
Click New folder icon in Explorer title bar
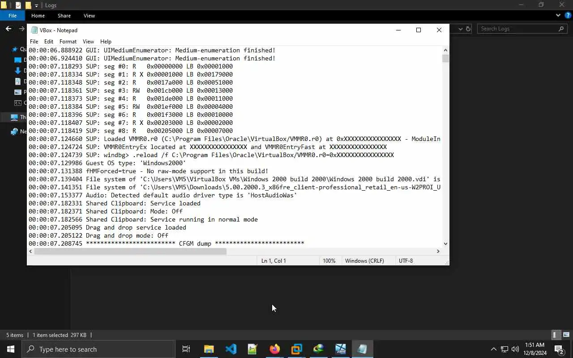point(28,5)
